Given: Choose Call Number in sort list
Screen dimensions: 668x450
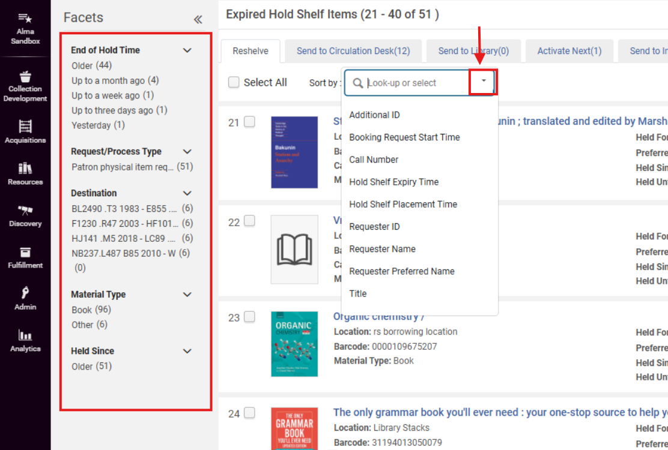Looking at the screenshot, I should (374, 160).
